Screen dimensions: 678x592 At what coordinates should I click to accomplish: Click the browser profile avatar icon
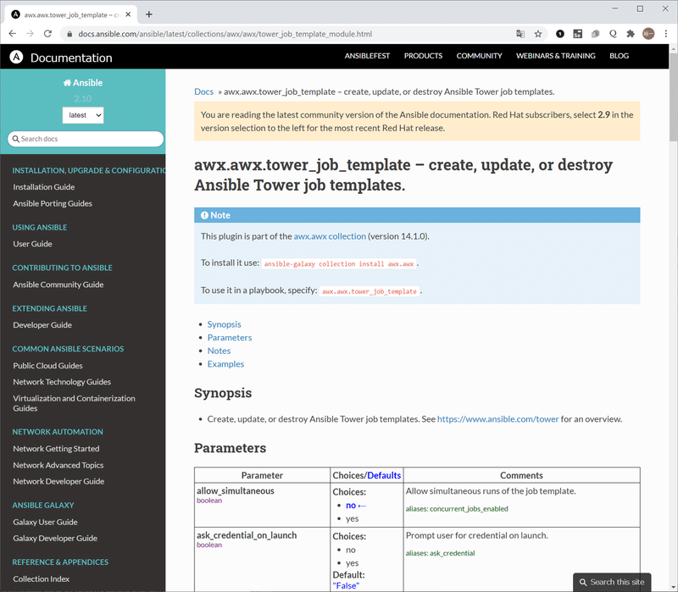point(648,33)
